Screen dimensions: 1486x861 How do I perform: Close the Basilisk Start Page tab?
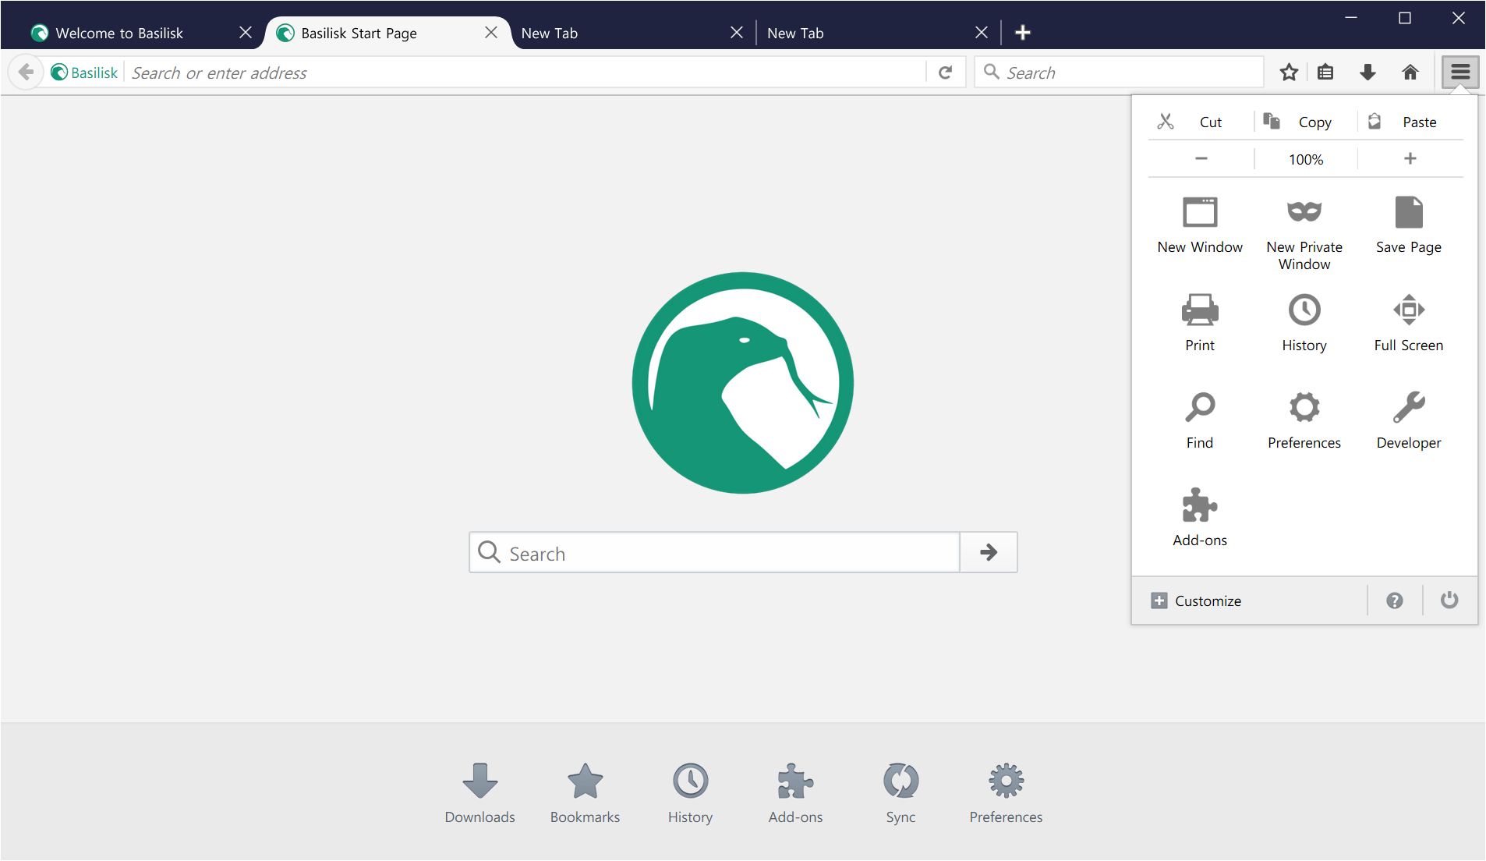coord(491,33)
